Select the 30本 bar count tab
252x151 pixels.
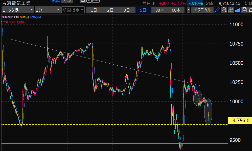click(160, 10)
